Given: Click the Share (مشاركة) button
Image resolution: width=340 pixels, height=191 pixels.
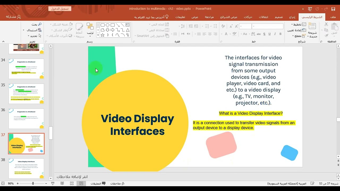Looking at the screenshot, I should pyautogui.click(x=13, y=17).
